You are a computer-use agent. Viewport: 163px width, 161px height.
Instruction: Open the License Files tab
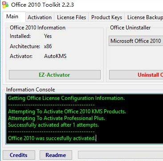tap(71, 17)
